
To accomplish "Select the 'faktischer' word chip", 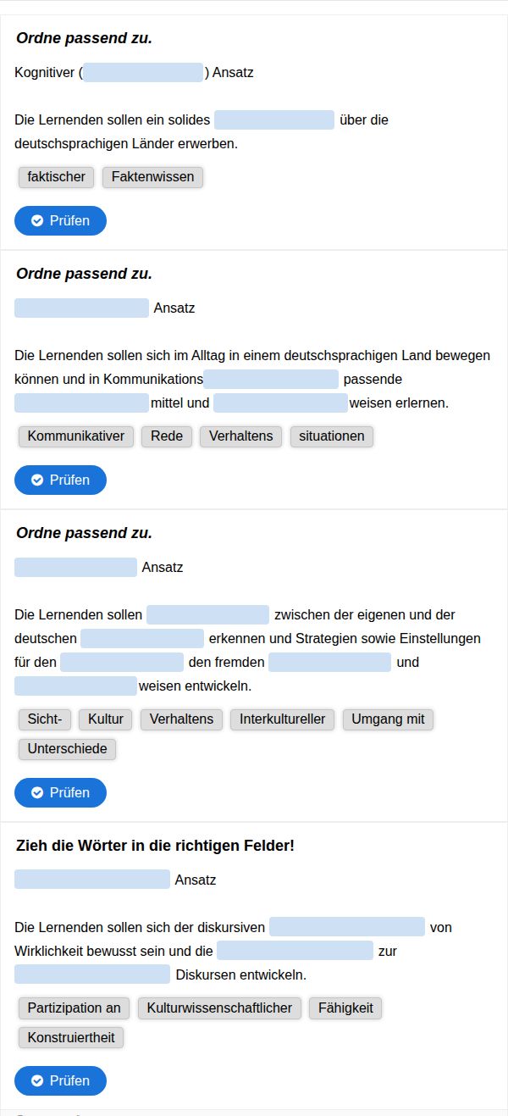I will click(x=57, y=177).
